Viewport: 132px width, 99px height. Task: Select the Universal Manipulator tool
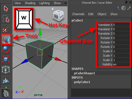pyautogui.click(x=6, y=70)
